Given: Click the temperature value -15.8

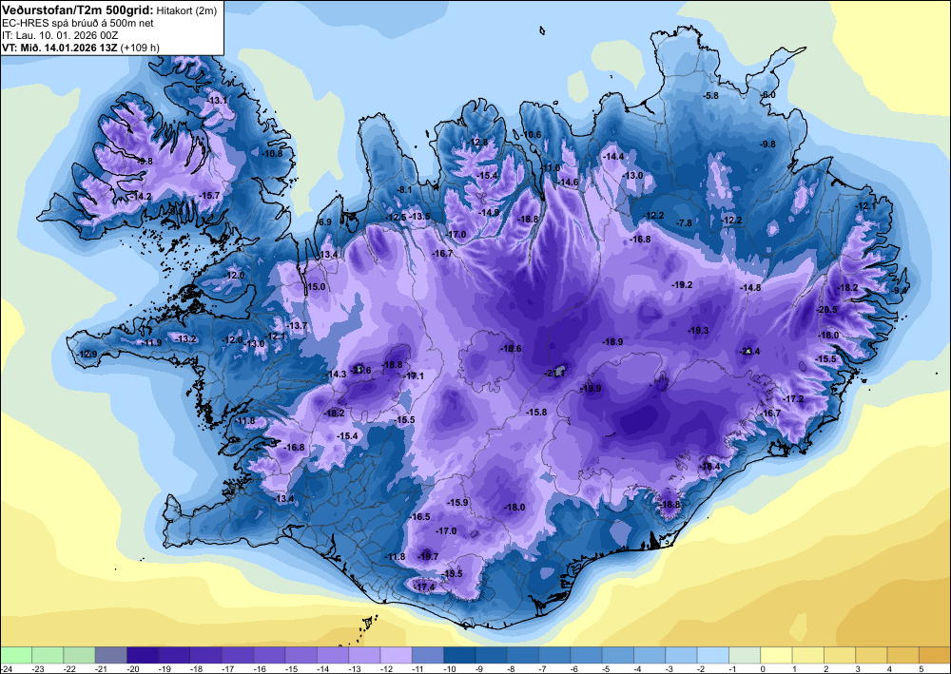Looking at the screenshot, I should (536, 413).
